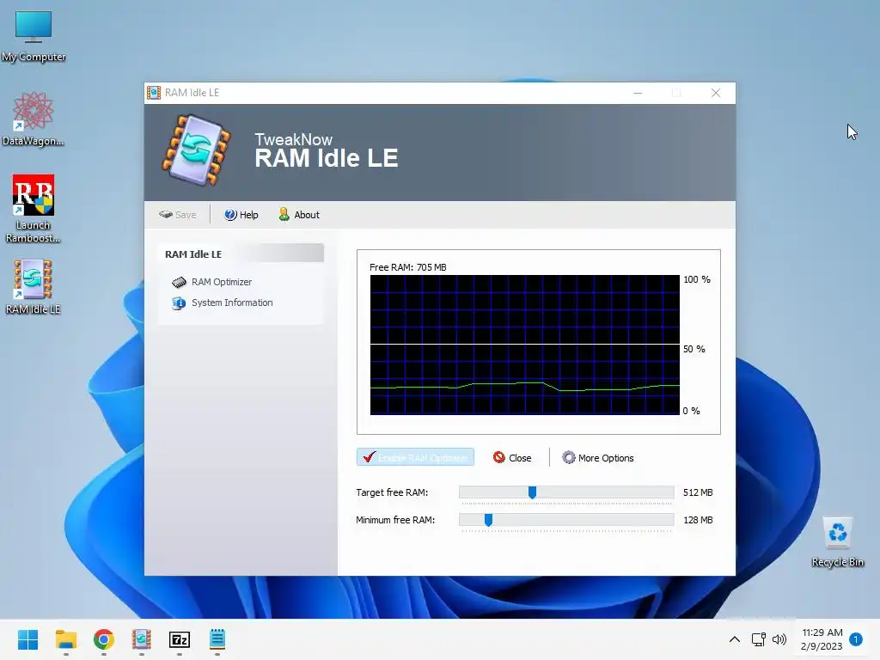880x660 pixels.
Task: Select the Recycle Bin desktop icon
Action: coord(837,542)
